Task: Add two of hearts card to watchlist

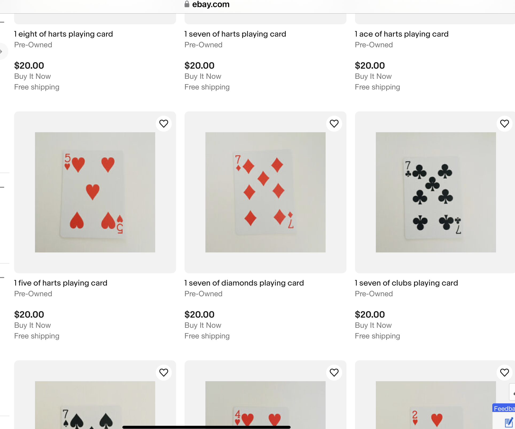Action: 504,372
